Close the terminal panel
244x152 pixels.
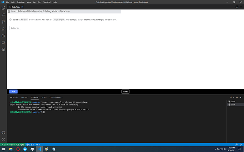[x=240, y=97]
